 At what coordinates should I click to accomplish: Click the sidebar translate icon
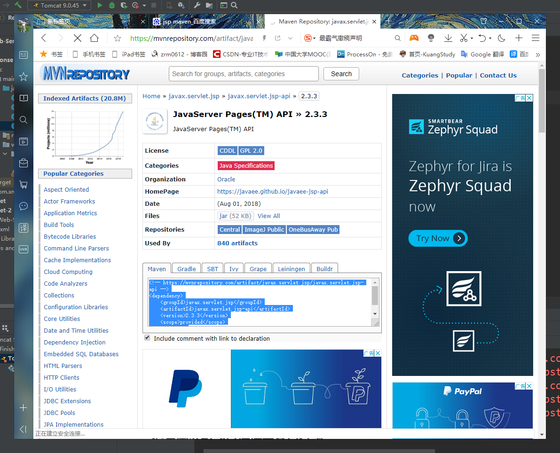tap(24, 228)
